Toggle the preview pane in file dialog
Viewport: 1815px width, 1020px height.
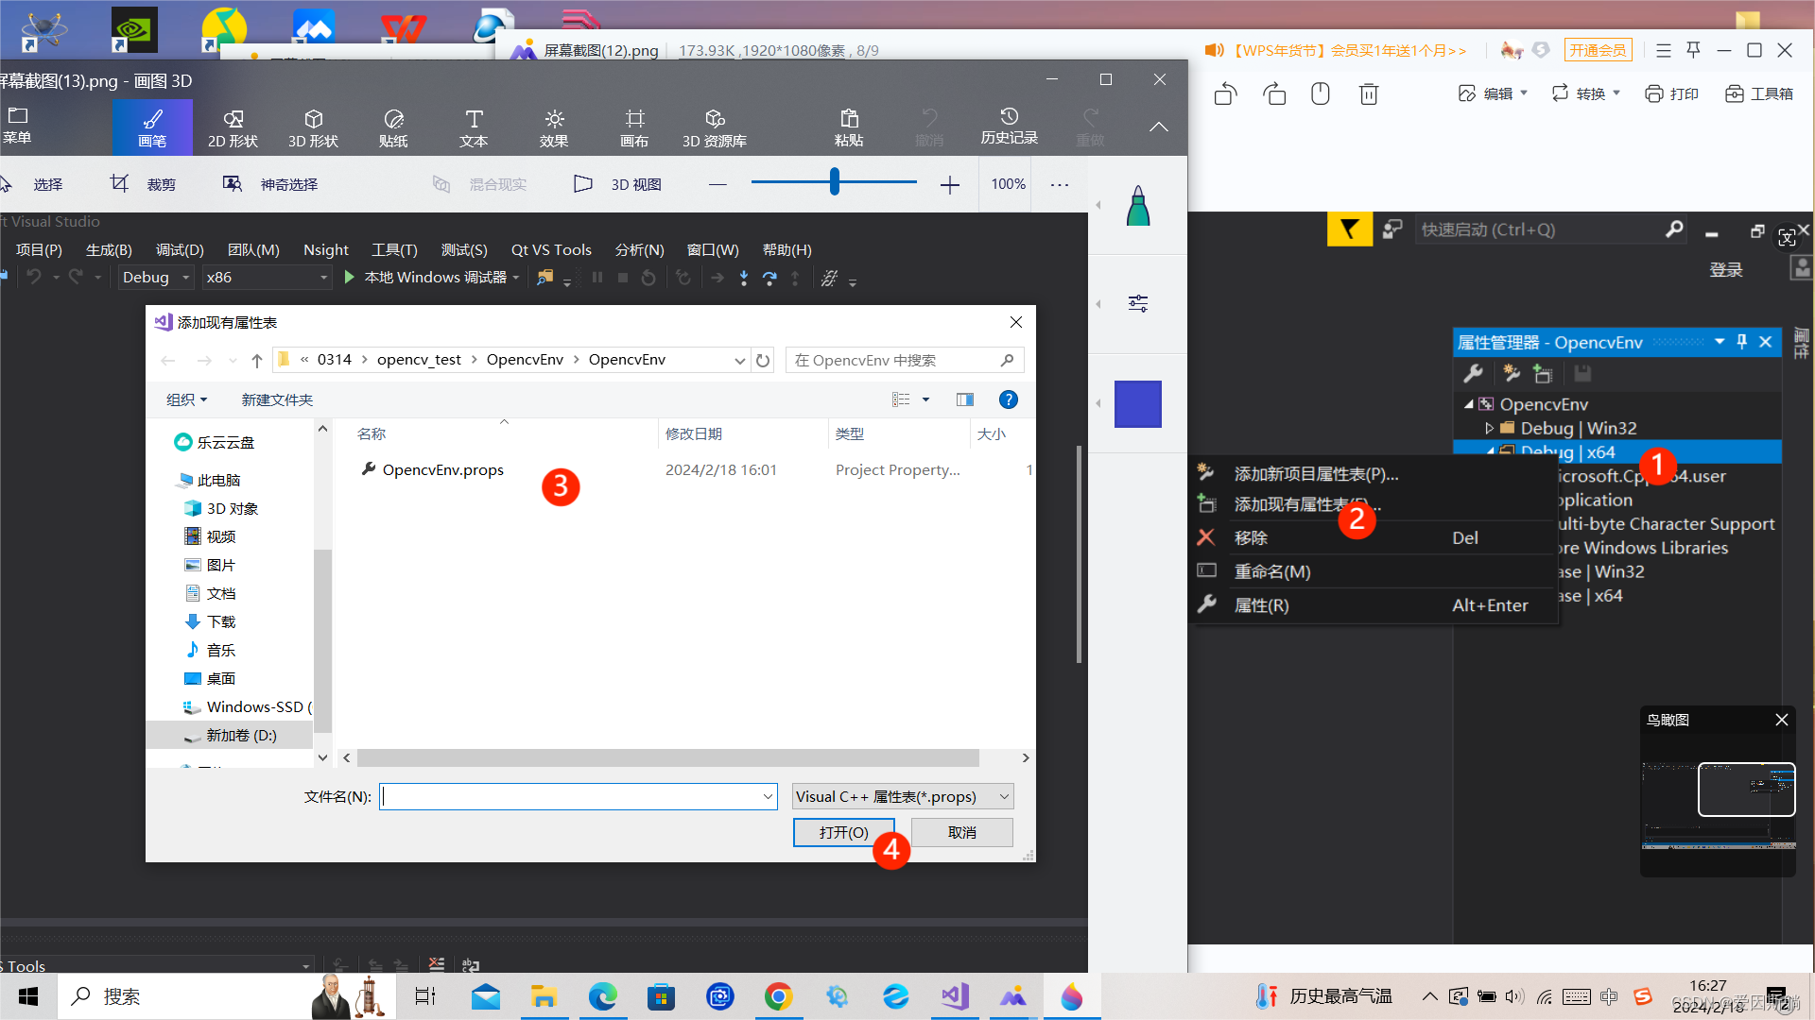[964, 399]
